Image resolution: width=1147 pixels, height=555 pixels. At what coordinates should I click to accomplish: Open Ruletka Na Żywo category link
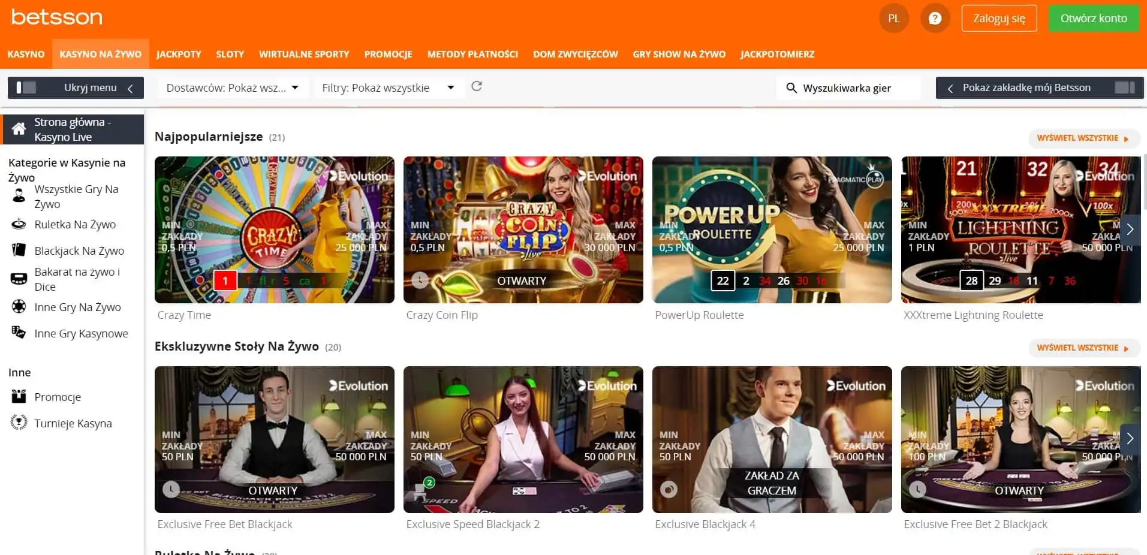click(75, 224)
